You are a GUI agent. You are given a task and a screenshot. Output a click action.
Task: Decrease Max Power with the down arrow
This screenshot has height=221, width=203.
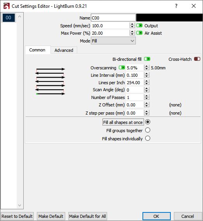(x=132, y=35)
